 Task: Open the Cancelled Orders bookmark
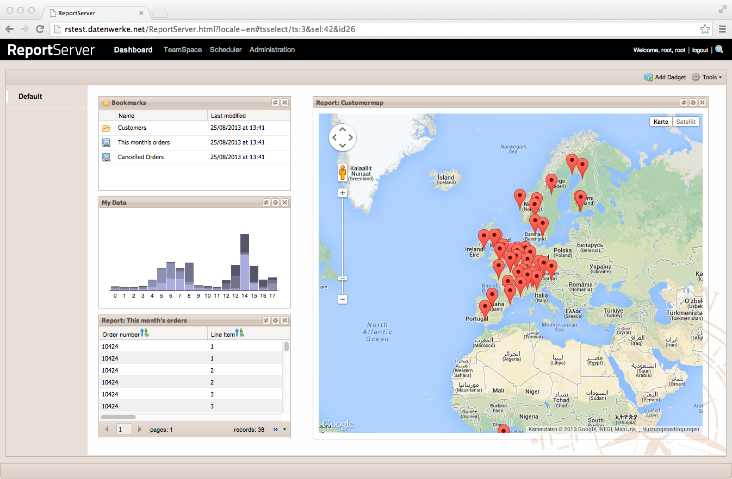click(x=141, y=157)
